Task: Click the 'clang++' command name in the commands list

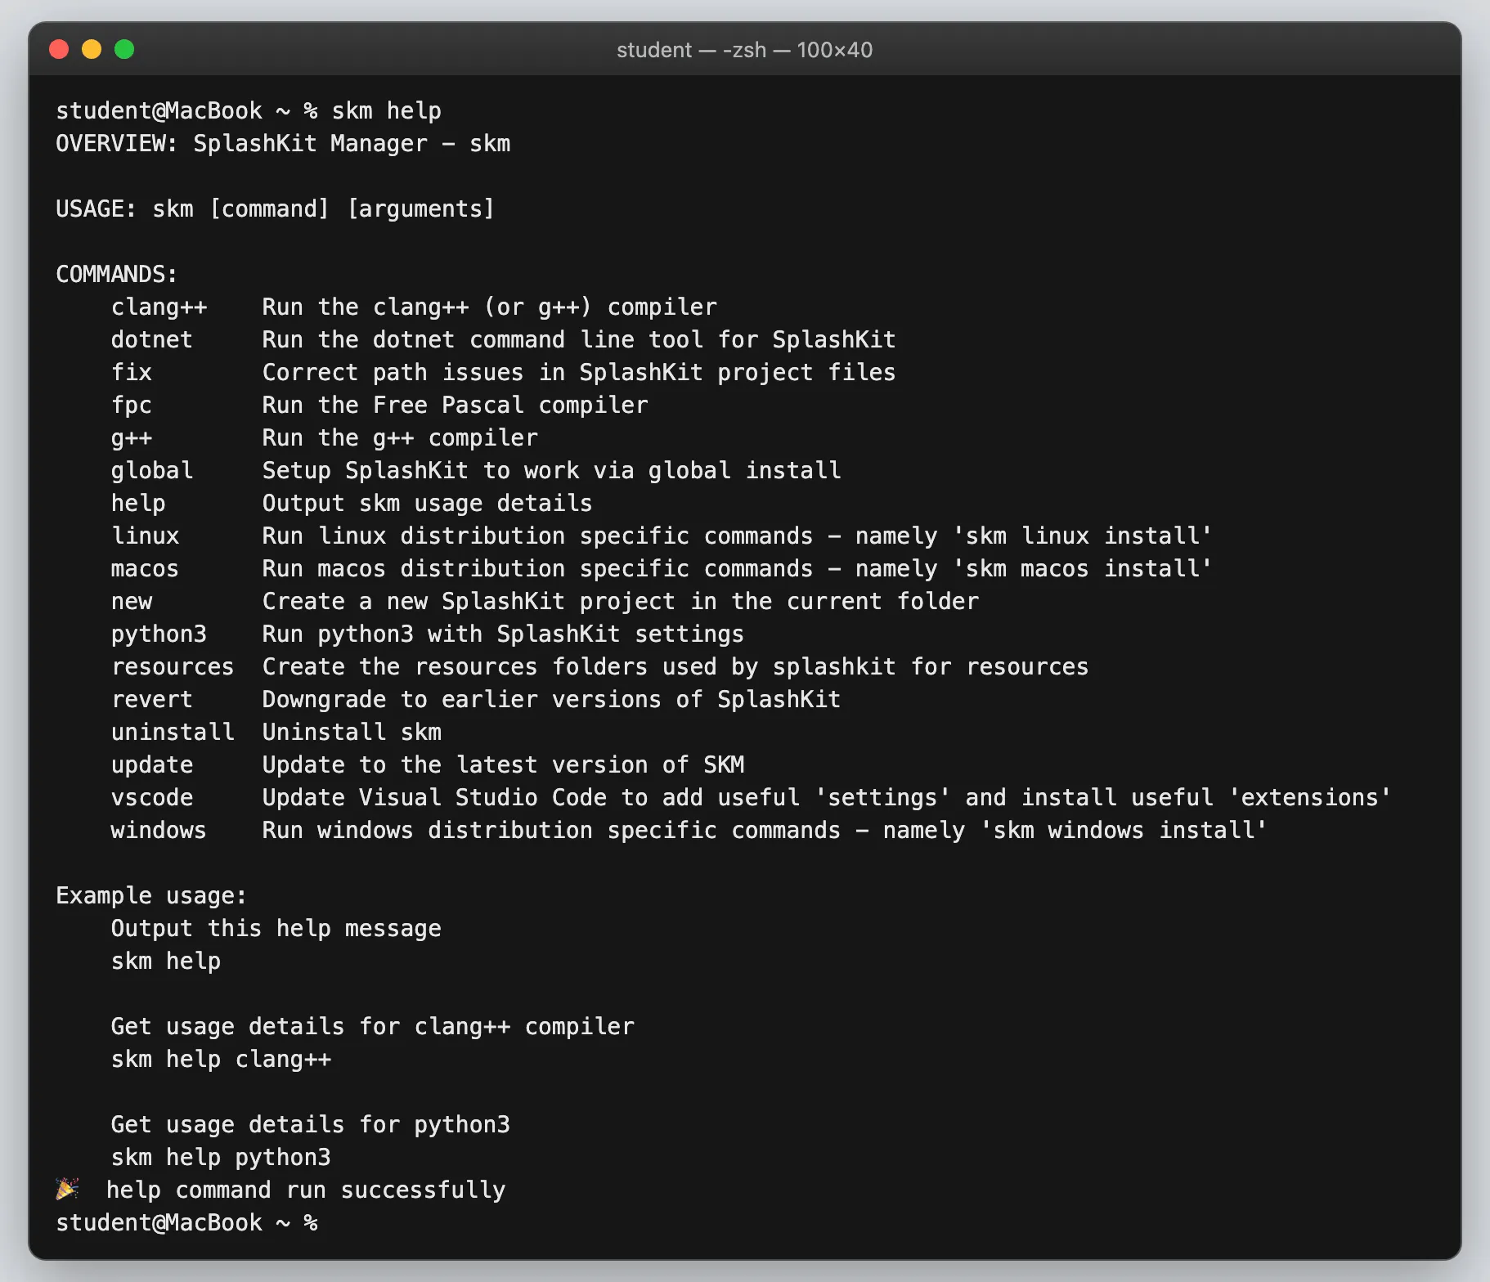Action: click(159, 307)
